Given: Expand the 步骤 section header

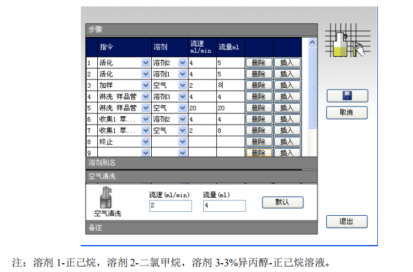Looking at the screenshot, I should tap(202, 30).
